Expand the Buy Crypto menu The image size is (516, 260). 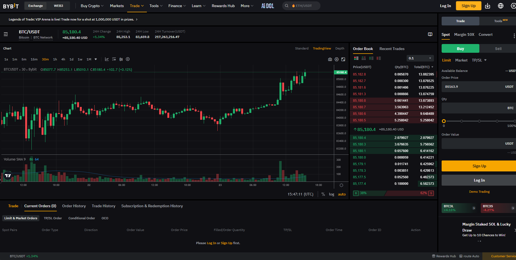(x=92, y=6)
